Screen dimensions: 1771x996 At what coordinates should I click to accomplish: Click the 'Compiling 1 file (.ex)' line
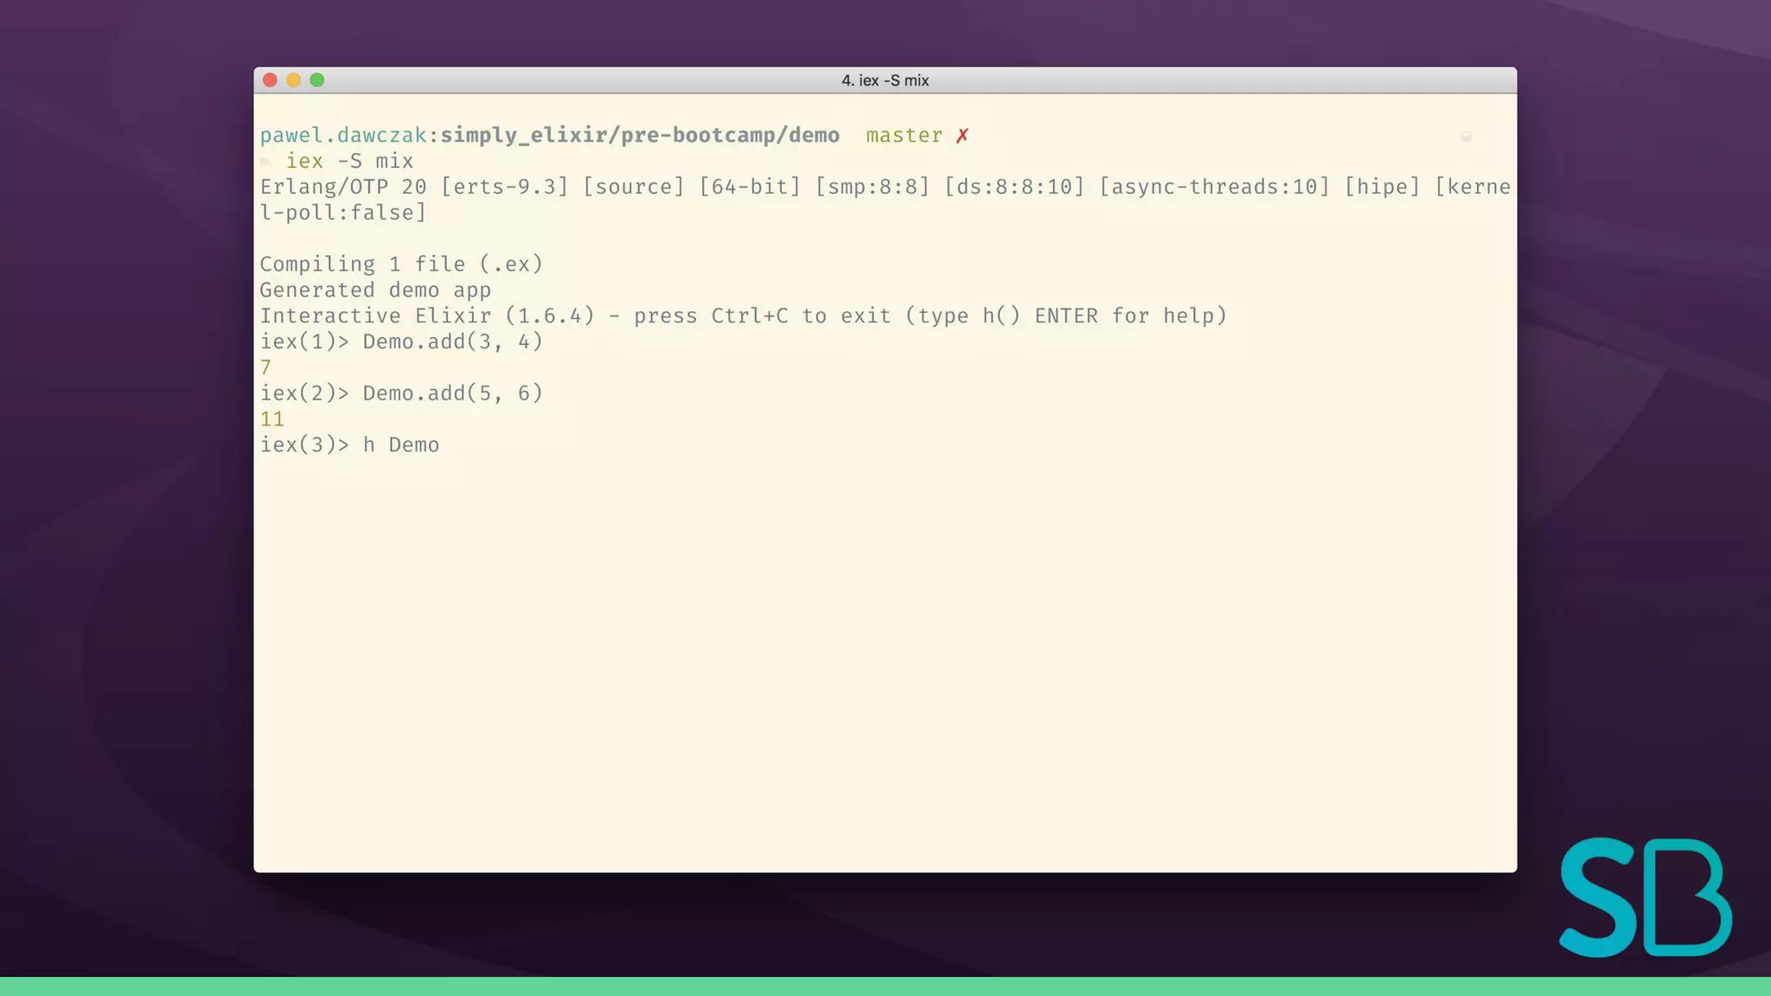pyautogui.click(x=401, y=265)
